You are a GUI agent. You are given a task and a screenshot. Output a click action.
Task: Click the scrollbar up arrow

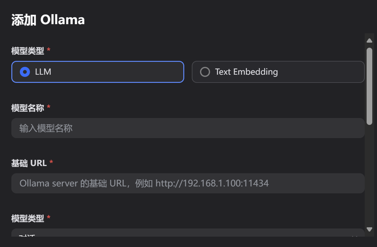coord(369,40)
